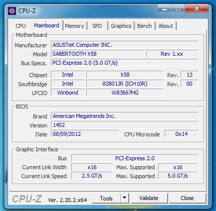Click the current link speed 2.5 GT/s

coord(92,176)
